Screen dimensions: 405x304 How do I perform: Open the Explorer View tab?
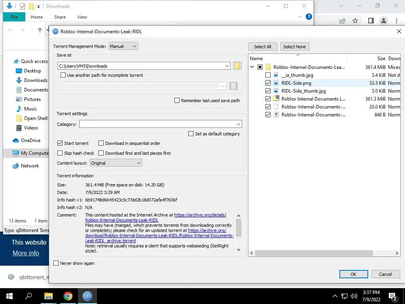click(82, 17)
